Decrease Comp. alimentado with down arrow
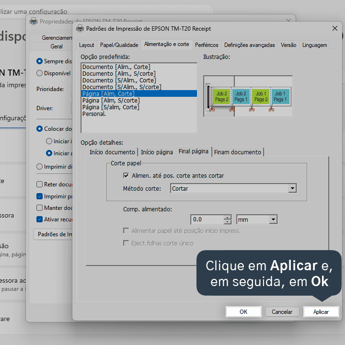 [228, 222]
